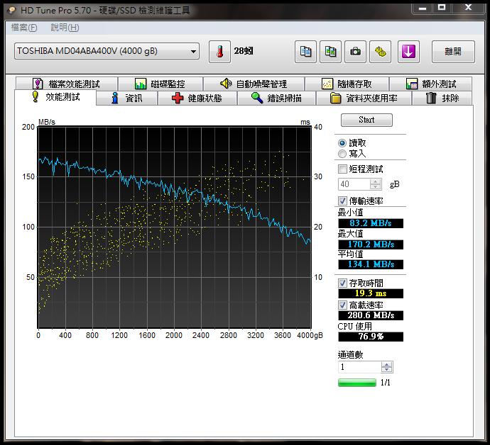Image resolution: width=490 pixels, height=445 pixels.
Task: Open the 健康狀態 tab with red cross
Action: (197, 98)
